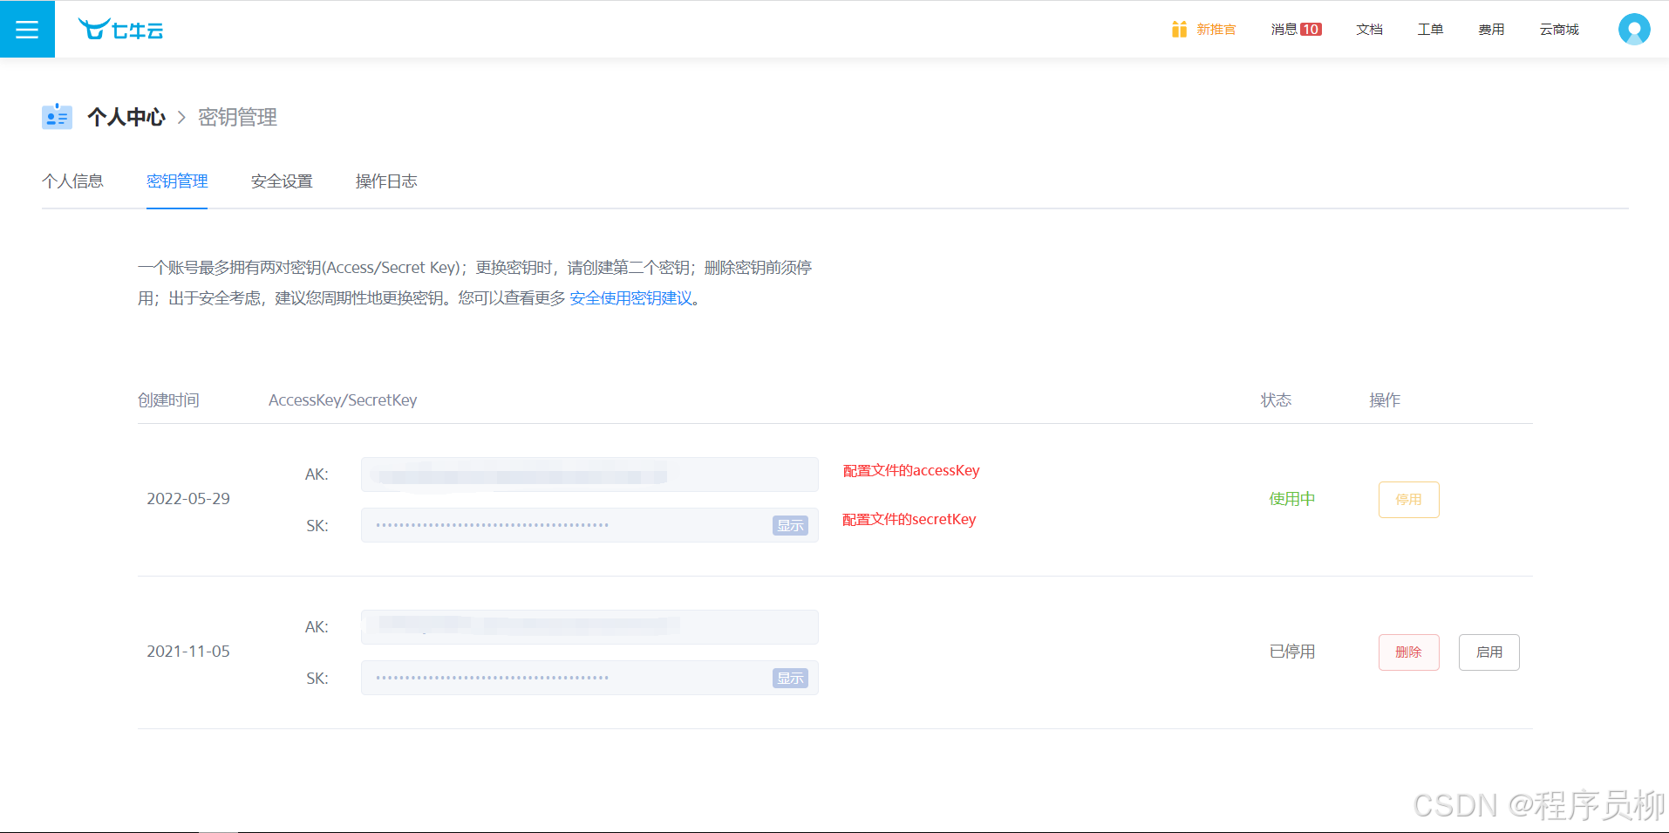This screenshot has width=1669, height=833.
Task: Click the 状态 column header
Action: (1276, 400)
